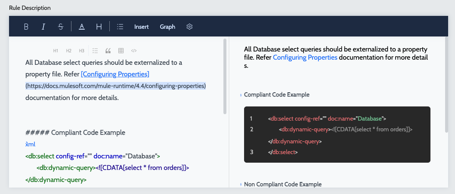Screen dimensions: 455x194
Task: Click the Configuring Properties link in the editor
Action: 115,74
